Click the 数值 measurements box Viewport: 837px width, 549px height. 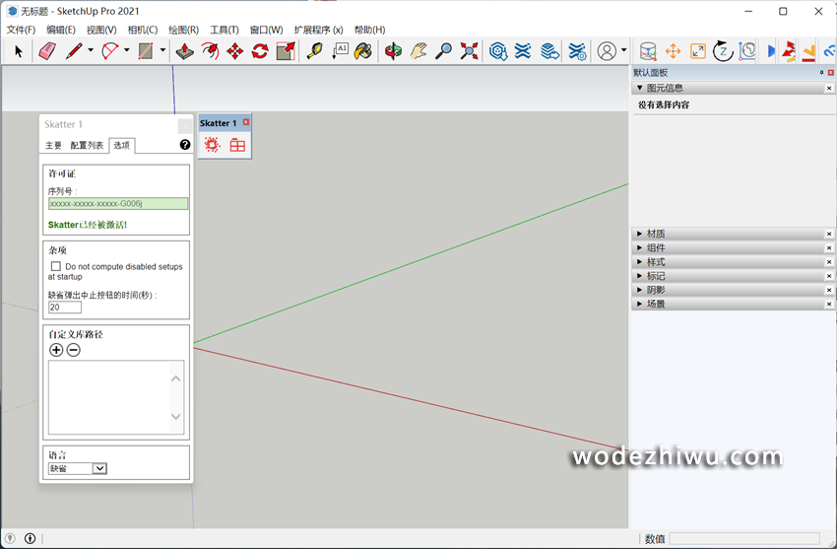(x=744, y=538)
